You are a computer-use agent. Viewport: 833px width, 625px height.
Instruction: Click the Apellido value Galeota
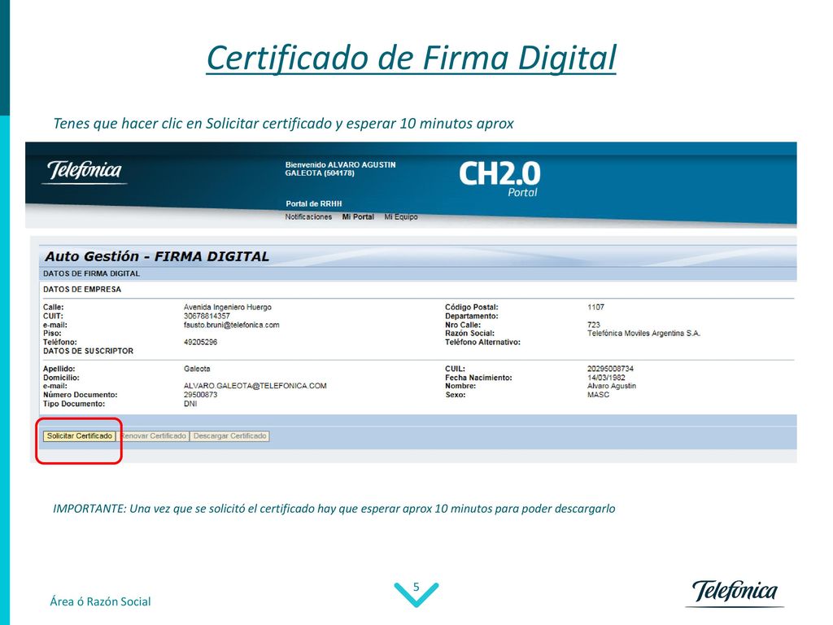[x=197, y=369]
